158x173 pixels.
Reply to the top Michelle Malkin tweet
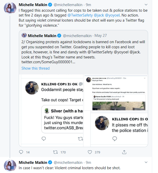[21, 152]
